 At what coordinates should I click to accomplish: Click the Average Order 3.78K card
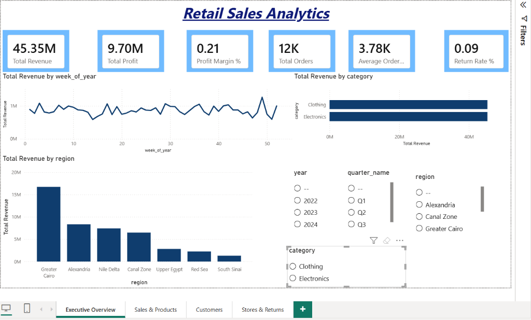382,51
